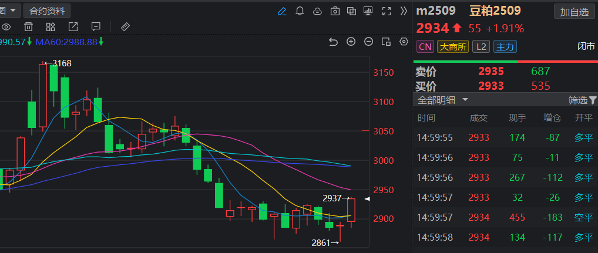Click the pop-out share icon
Viewport: 598px width, 253px height.
point(73,26)
